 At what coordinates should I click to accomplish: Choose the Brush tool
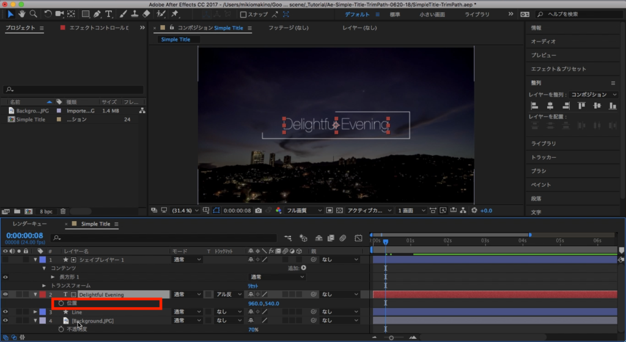123,13
